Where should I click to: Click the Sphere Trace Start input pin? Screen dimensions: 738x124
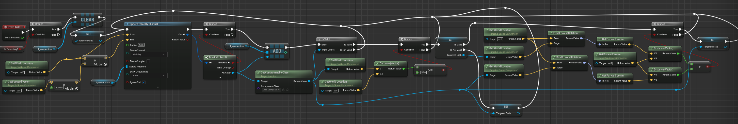point(127,35)
